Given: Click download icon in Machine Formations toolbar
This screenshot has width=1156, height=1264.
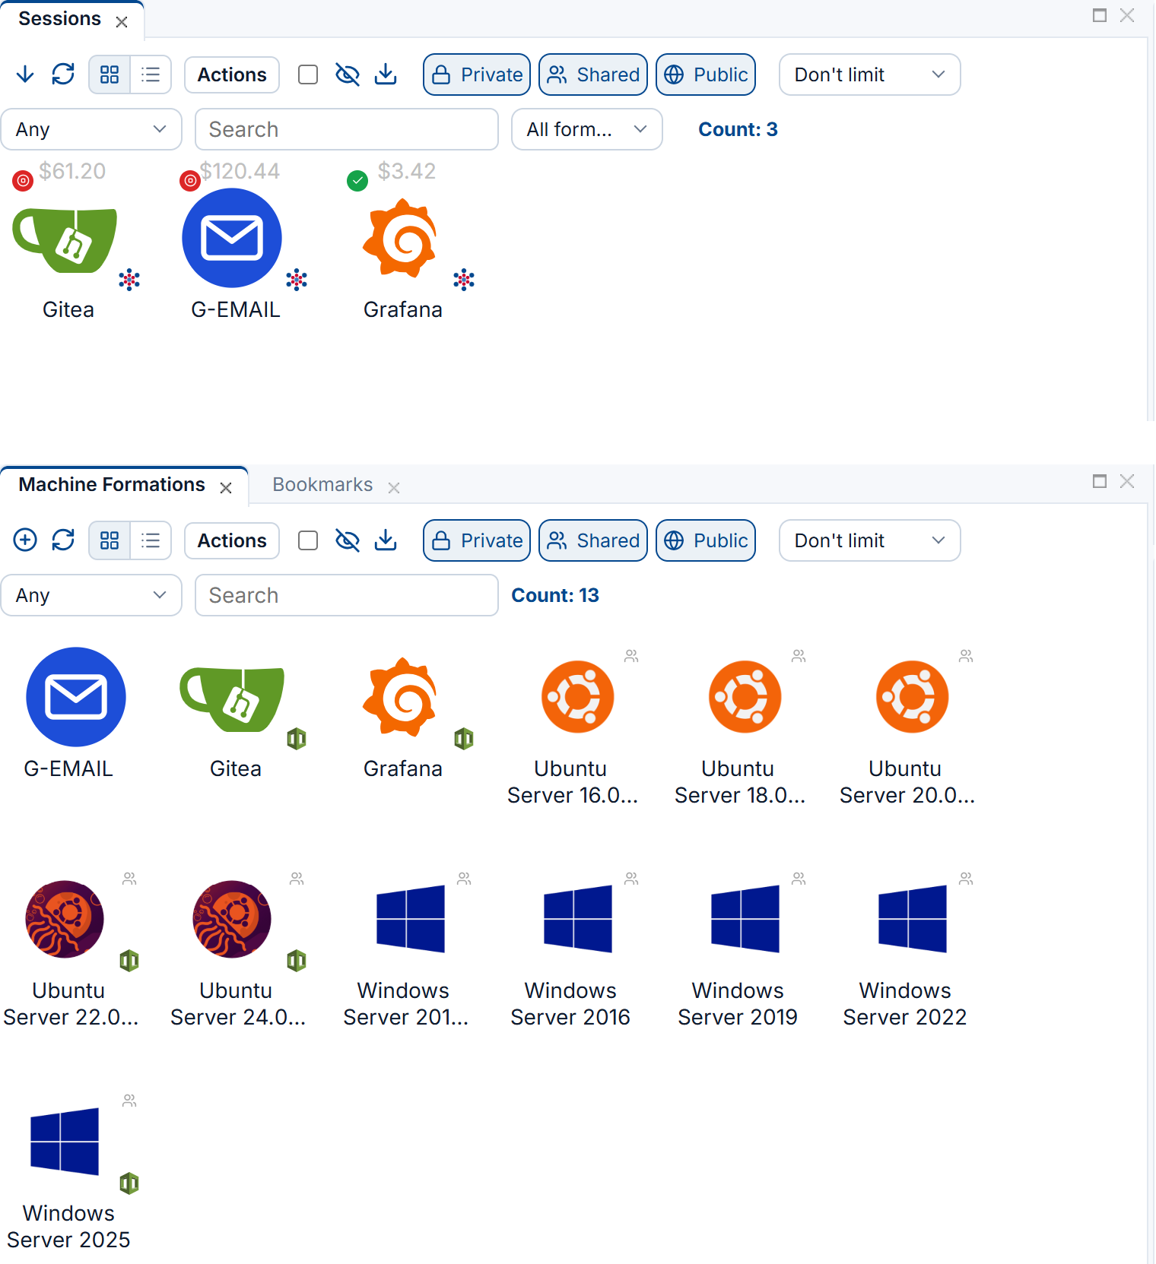Looking at the screenshot, I should (386, 540).
